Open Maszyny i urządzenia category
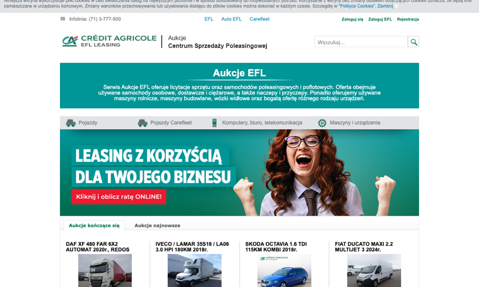Viewport: 479px width, 287px height. [x=355, y=123]
